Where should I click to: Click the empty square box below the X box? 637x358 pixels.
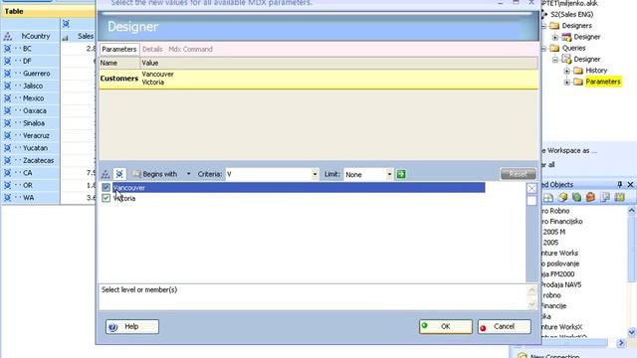531,201
